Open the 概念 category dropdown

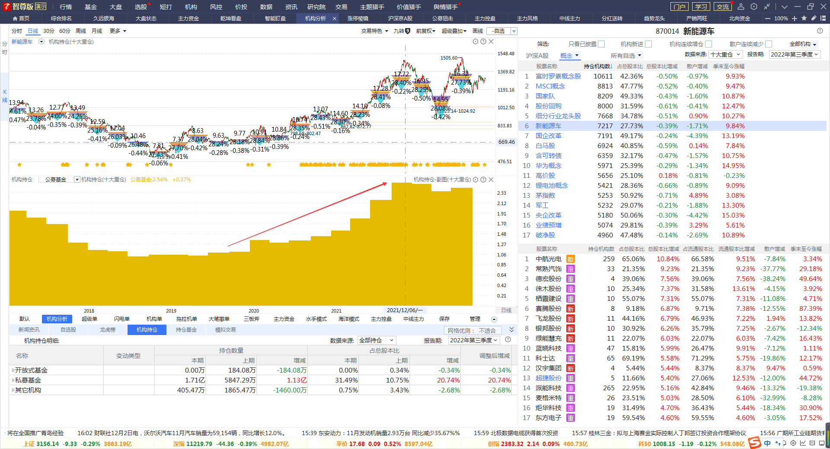click(569, 55)
